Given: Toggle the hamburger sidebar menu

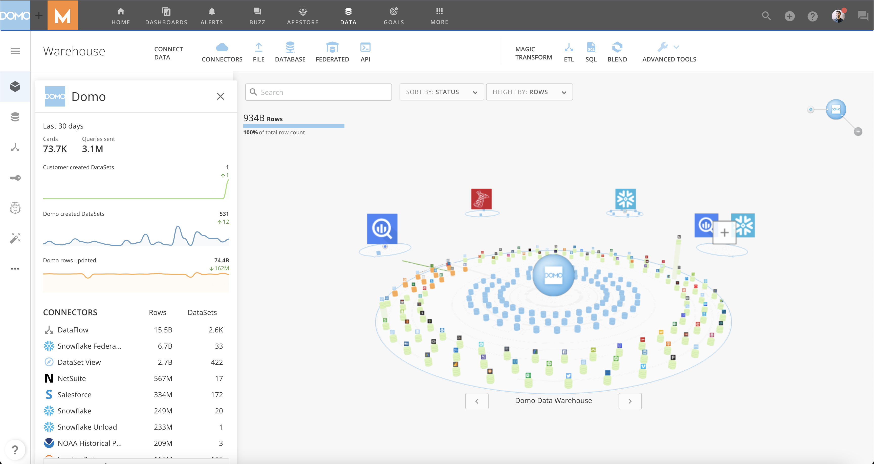Looking at the screenshot, I should click(x=15, y=51).
